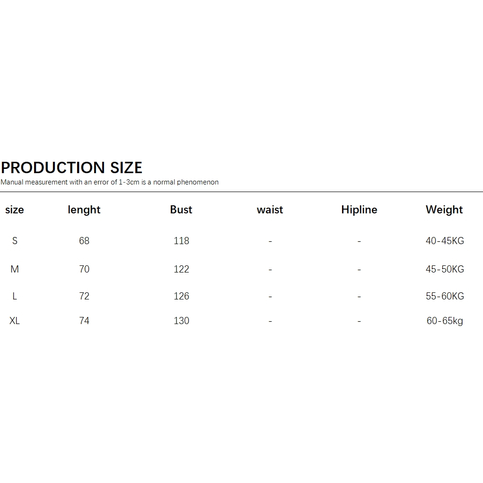483x483 pixels.
Task: Click the 40-45KG weight cell
Action: [x=445, y=241]
